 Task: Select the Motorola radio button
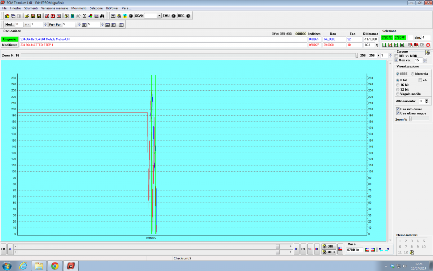point(412,74)
